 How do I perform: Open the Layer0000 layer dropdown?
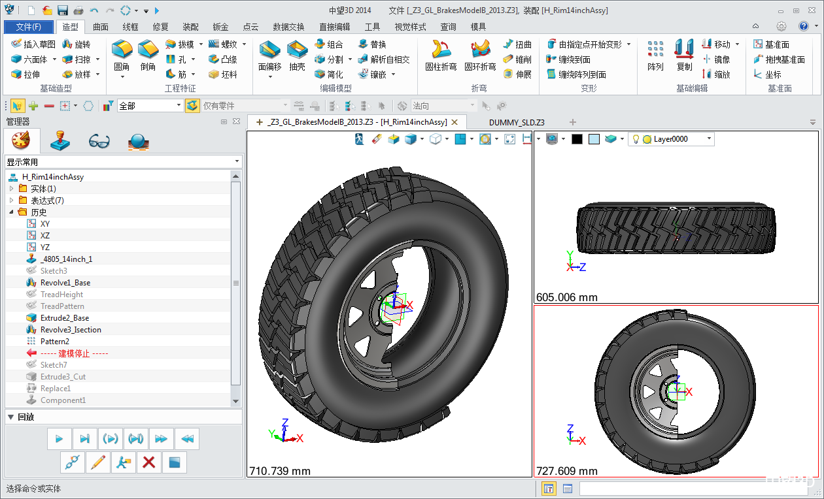tap(710, 139)
